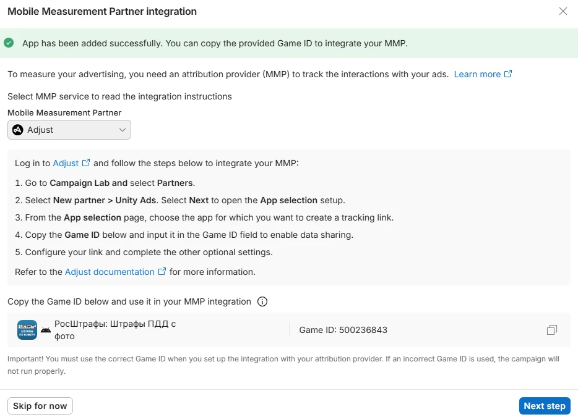Click external icon next to Adjust link
The width and height of the screenshot is (578, 417).
tap(86, 162)
